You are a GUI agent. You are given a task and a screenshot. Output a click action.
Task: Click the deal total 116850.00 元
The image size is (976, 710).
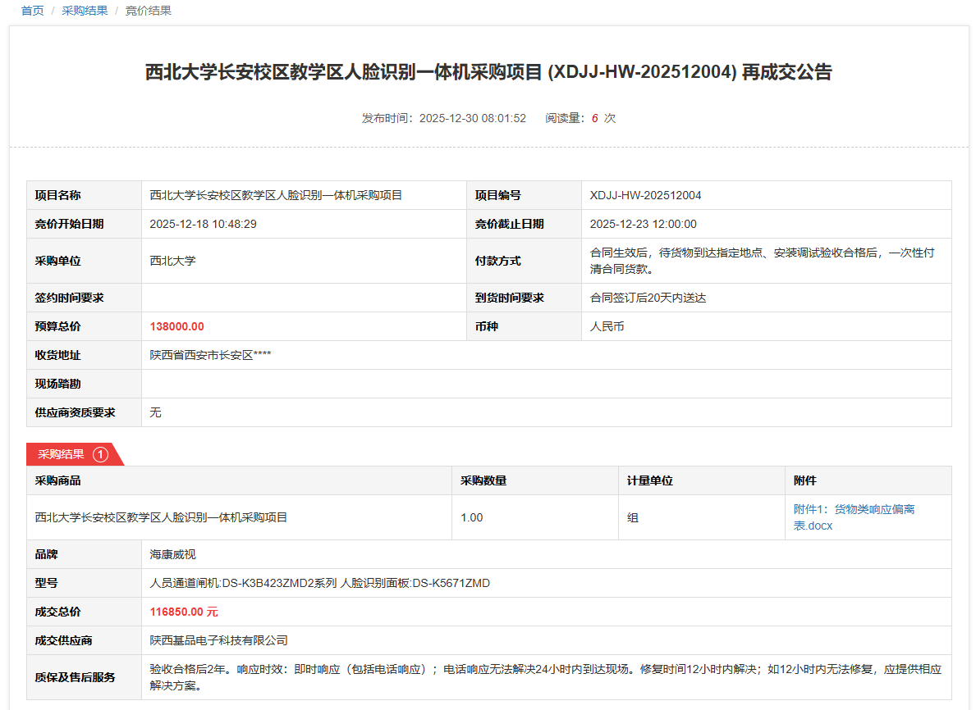click(x=184, y=612)
